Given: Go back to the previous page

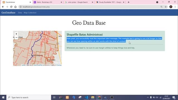Looking at the screenshot, I should 3,7.
